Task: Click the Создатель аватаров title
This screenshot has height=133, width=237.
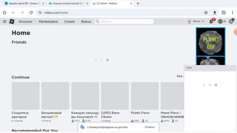Action: [20, 115]
